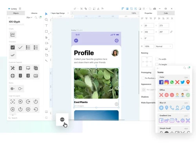Image resolution: width=196 pixels, height=147 pixels.
Task: Click the green checkmark Office icon
Action: (x=188, y=95)
